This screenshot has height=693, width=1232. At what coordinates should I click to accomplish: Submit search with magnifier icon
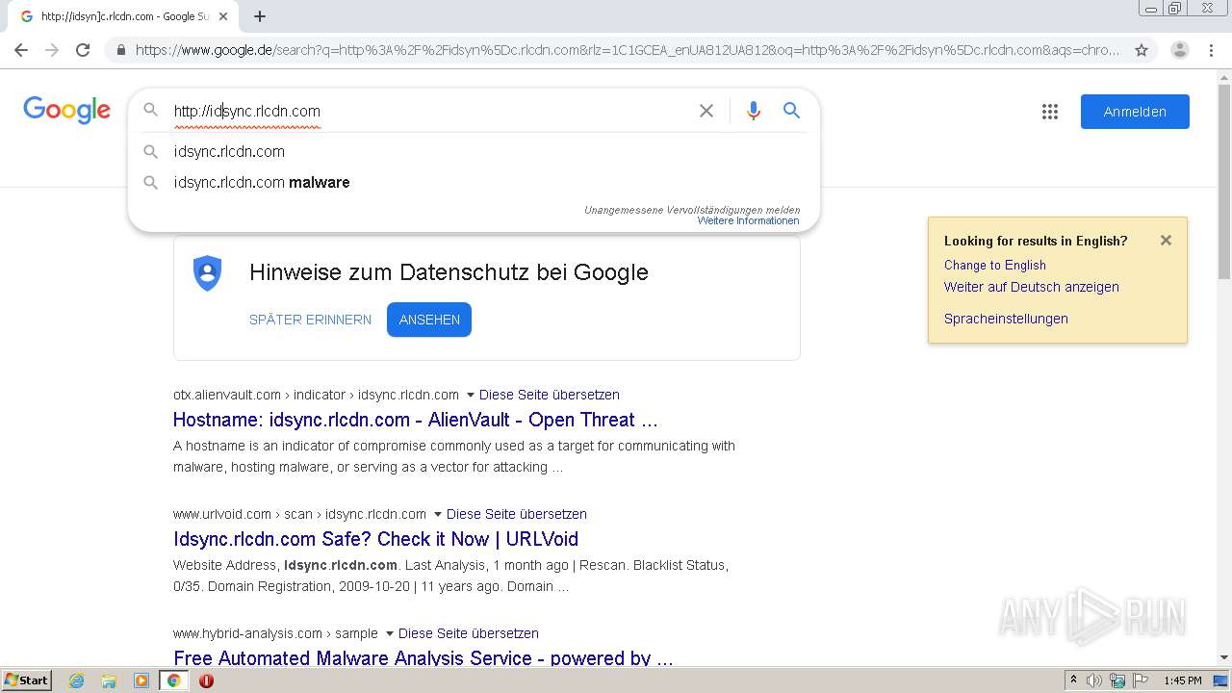[x=791, y=111]
